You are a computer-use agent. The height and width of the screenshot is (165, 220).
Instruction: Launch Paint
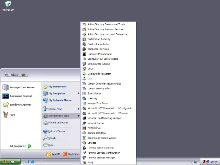pyautogui.click(x=21, y=115)
